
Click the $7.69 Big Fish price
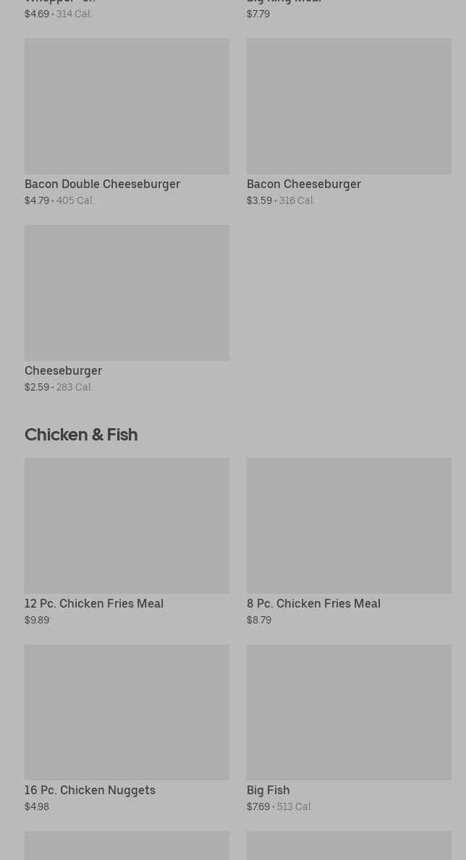[x=258, y=806]
